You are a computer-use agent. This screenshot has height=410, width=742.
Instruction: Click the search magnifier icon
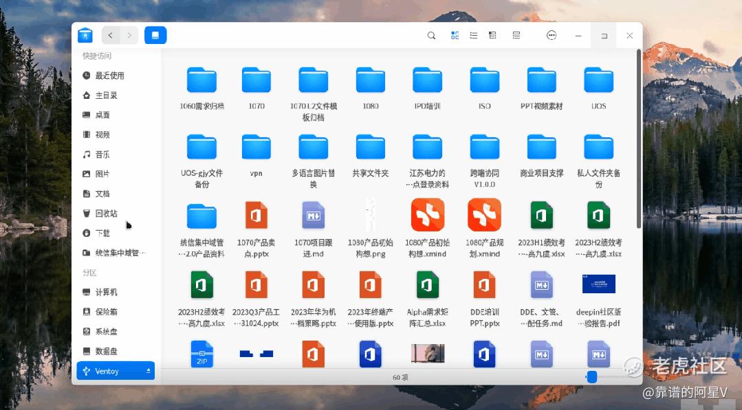pyautogui.click(x=431, y=36)
